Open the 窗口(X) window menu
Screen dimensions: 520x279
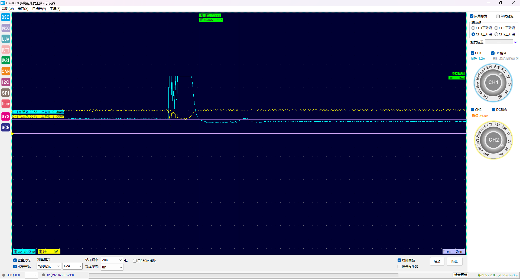point(23,9)
